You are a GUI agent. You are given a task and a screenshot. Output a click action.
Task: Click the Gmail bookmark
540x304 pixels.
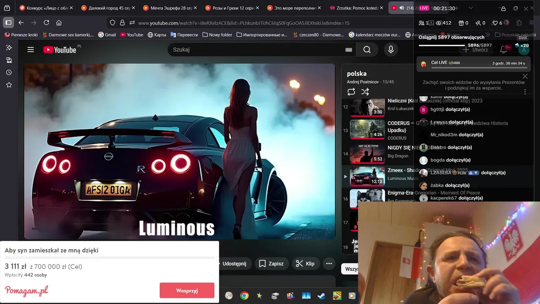(x=107, y=35)
